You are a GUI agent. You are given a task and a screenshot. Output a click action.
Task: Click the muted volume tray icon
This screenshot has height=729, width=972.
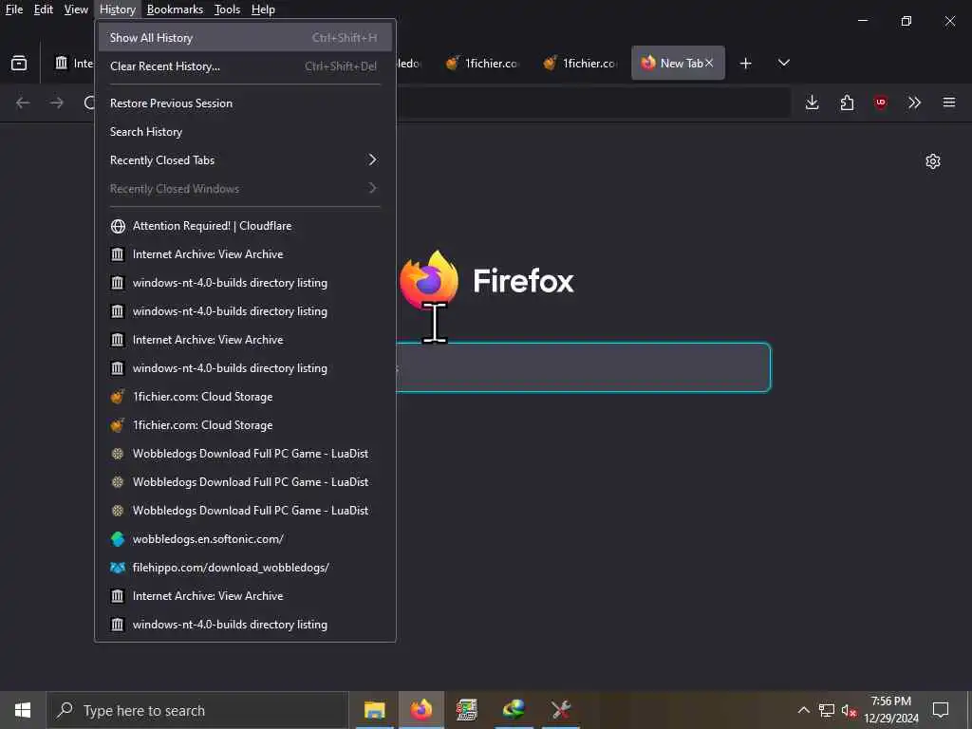tap(850, 710)
